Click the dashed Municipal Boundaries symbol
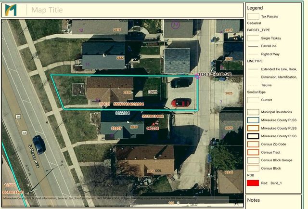Image resolution: width=308 pixels, height=209 pixels. 253,112
